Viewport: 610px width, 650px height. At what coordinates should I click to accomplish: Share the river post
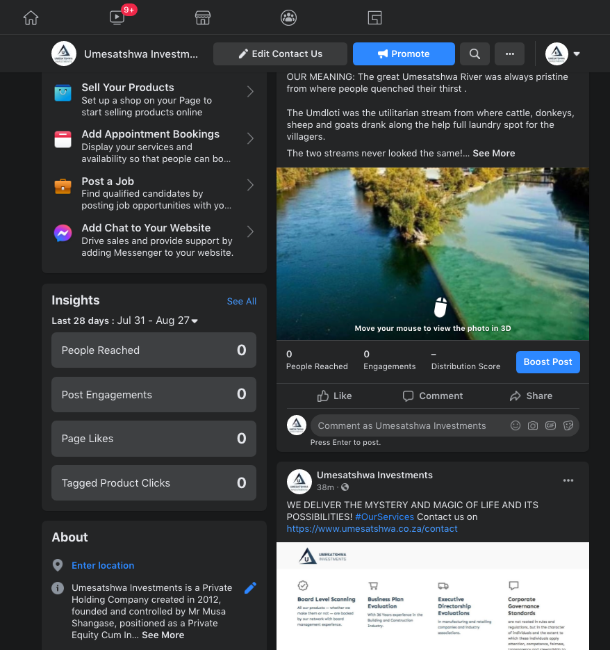click(531, 396)
